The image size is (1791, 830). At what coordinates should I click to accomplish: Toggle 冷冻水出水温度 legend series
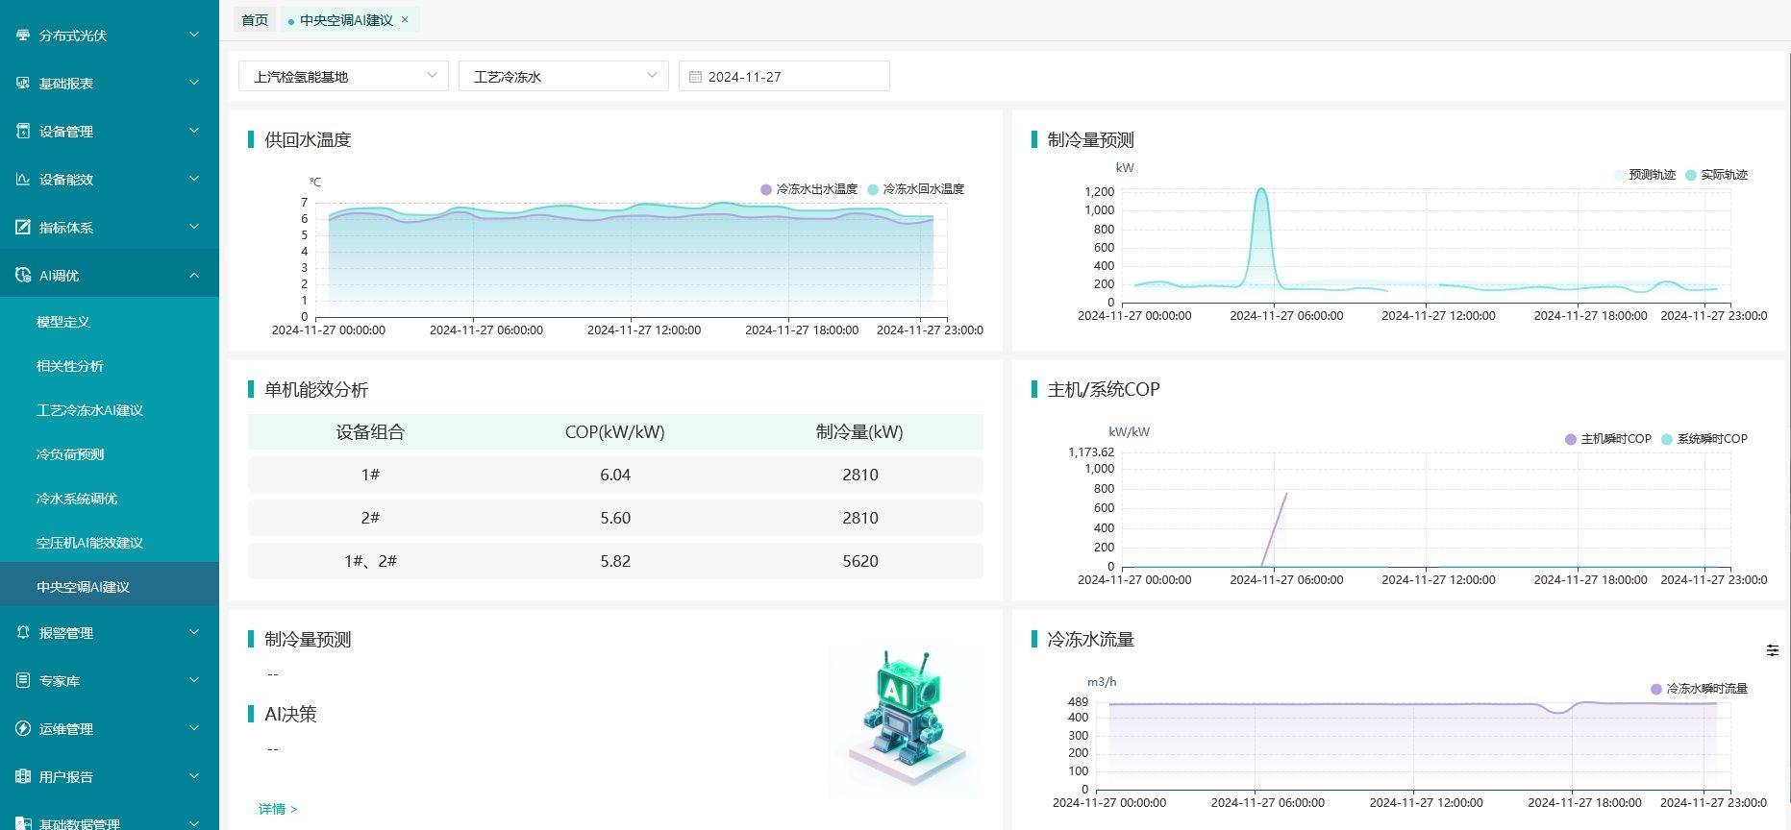click(808, 189)
